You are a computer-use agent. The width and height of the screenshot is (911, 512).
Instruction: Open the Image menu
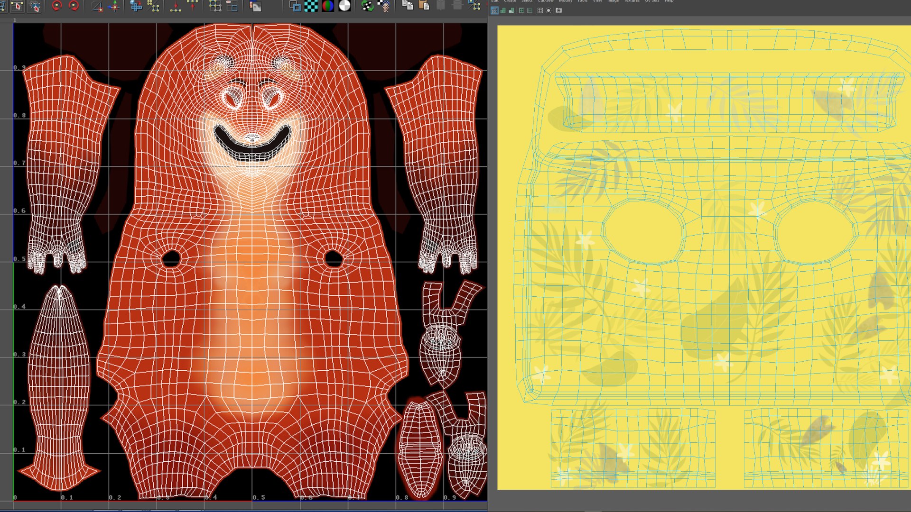click(x=613, y=1)
